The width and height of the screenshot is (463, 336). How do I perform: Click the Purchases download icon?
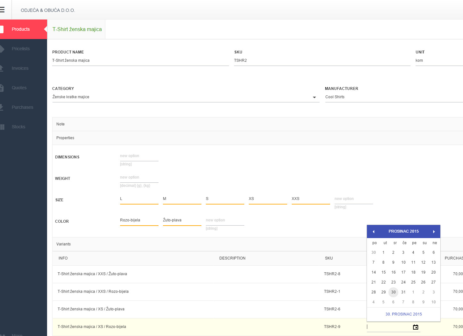pos(2,107)
